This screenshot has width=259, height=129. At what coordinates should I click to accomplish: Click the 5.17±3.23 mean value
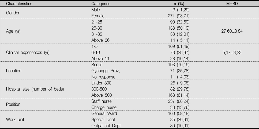point(232,53)
